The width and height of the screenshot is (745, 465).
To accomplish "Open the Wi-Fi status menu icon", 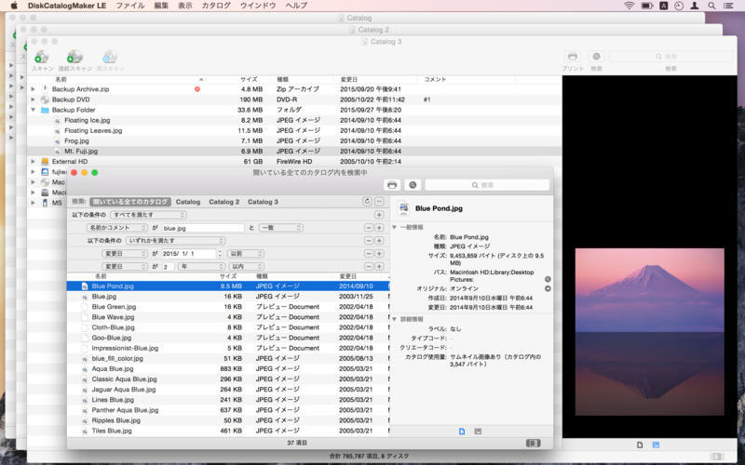I will [629, 6].
